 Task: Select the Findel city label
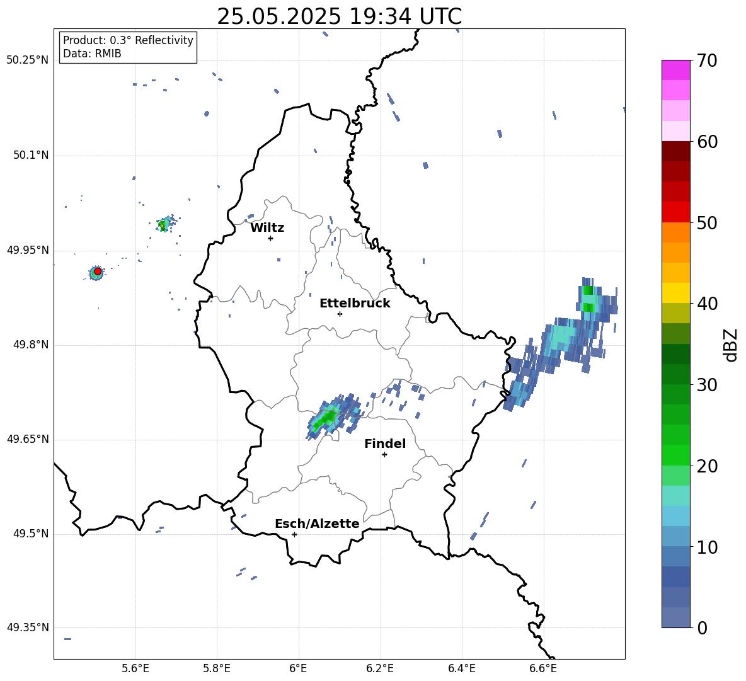click(x=385, y=444)
